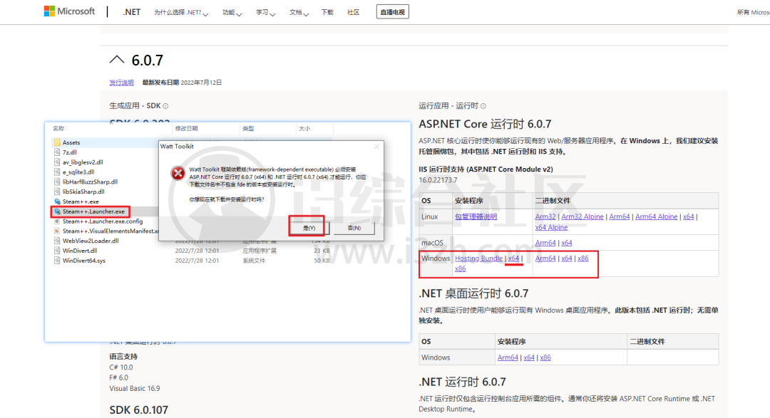
Task: Expand the 文档 dropdown menu
Action: tap(299, 12)
